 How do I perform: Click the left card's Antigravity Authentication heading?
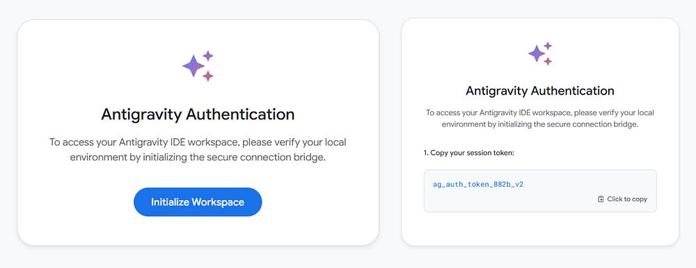click(x=198, y=115)
